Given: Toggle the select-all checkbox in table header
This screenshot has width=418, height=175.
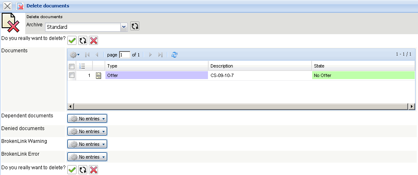Looking at the screenshot, I should tap(72, 66).
